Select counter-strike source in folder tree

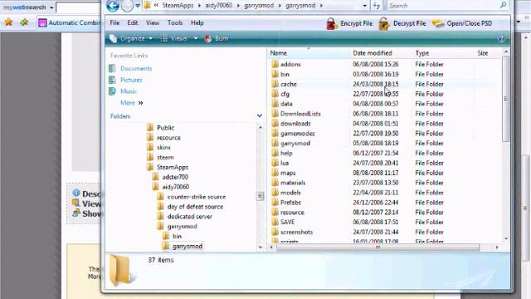point(196,197)
